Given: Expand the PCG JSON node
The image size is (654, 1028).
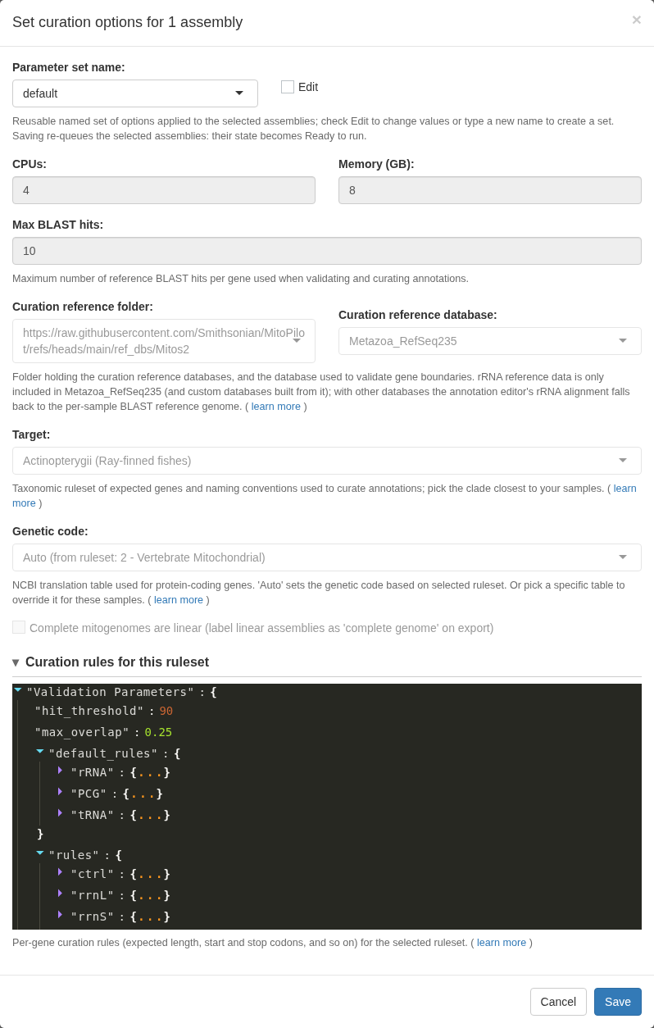Looking at the screenshot, I should pyautogui.click(x=60, y=792).
